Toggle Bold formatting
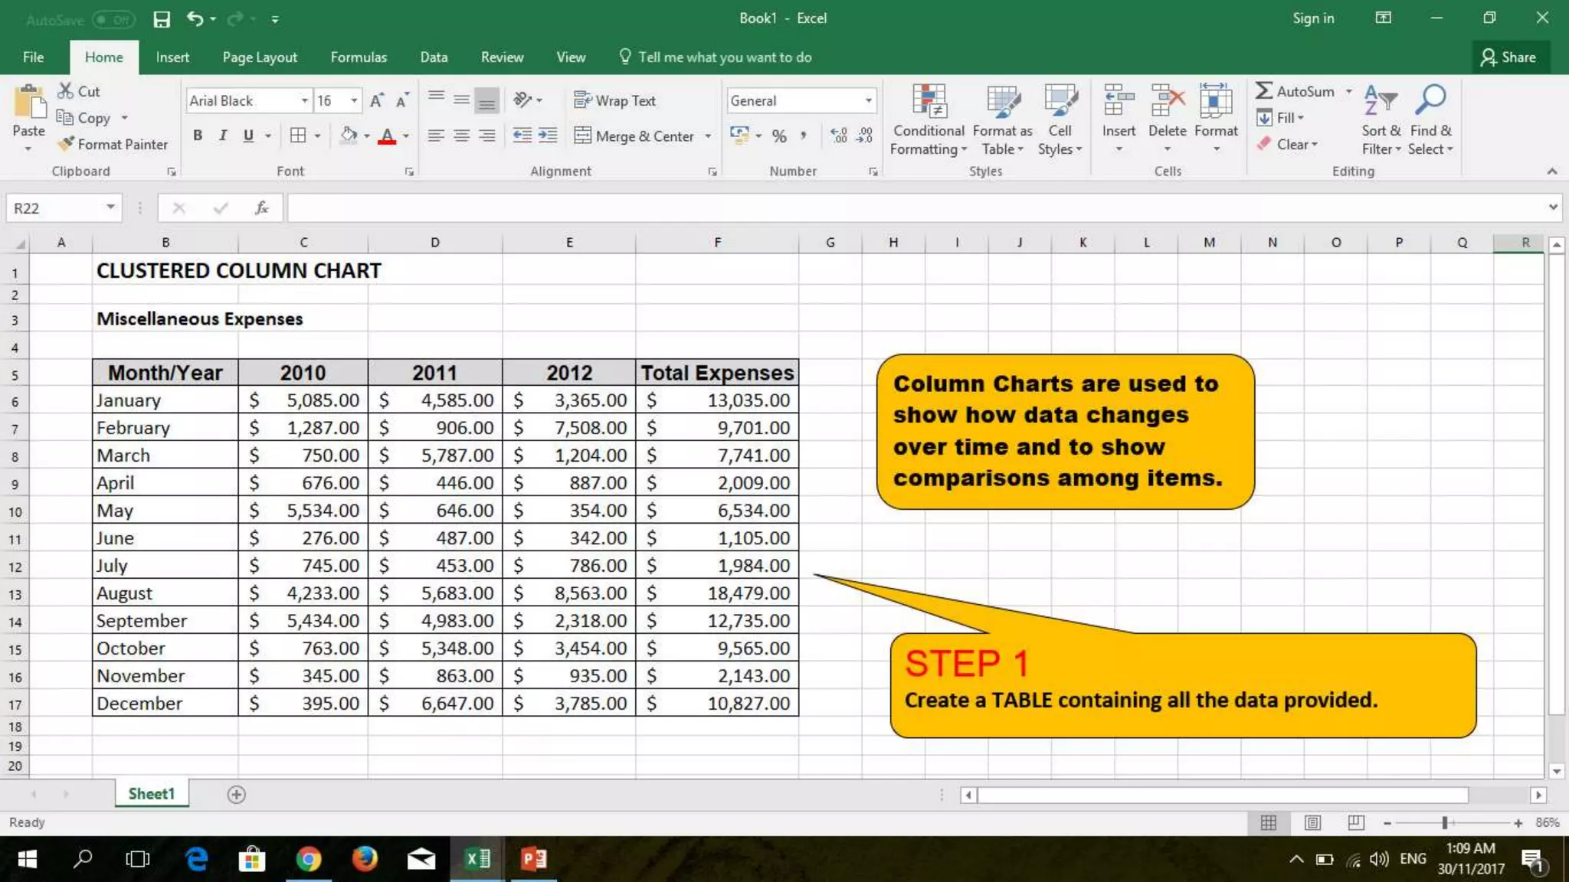Image resolution: width=1569 pixels, height=882 pixels. 198,136
